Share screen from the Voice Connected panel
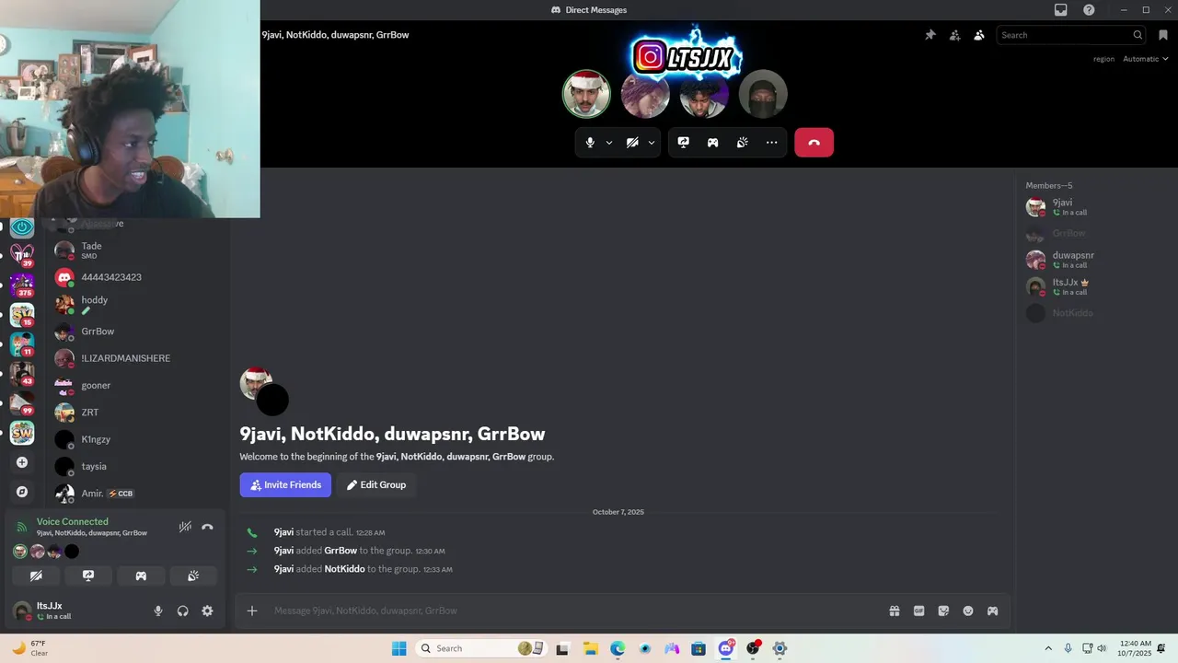The image size is (1178, 663). click(88, 576)
